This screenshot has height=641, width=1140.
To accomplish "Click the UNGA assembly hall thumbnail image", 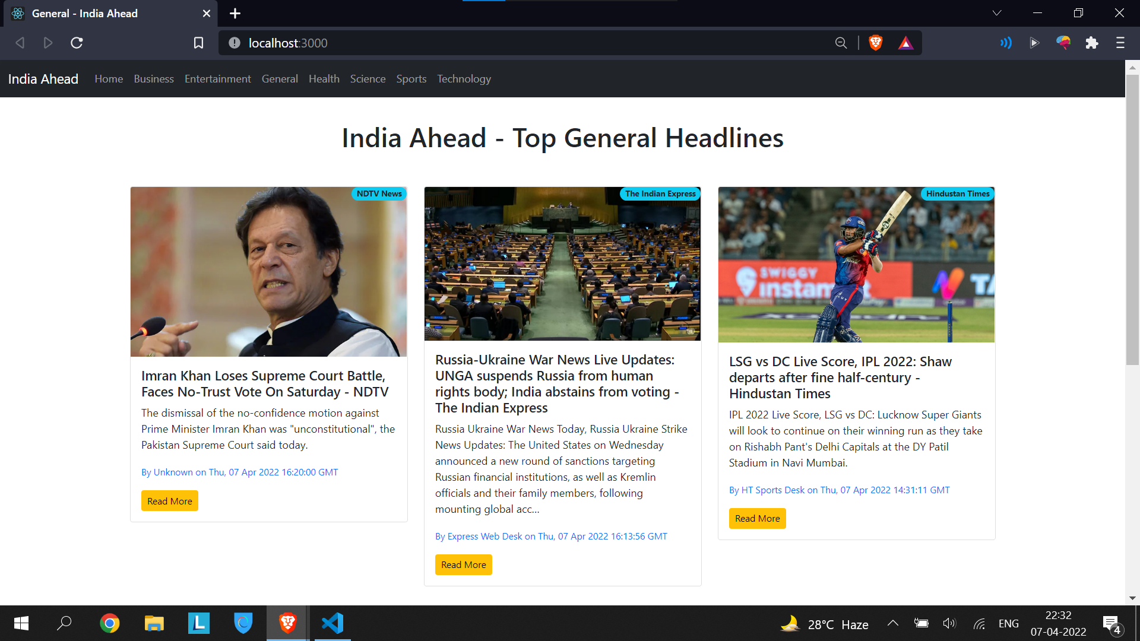I will click(562, 264).
